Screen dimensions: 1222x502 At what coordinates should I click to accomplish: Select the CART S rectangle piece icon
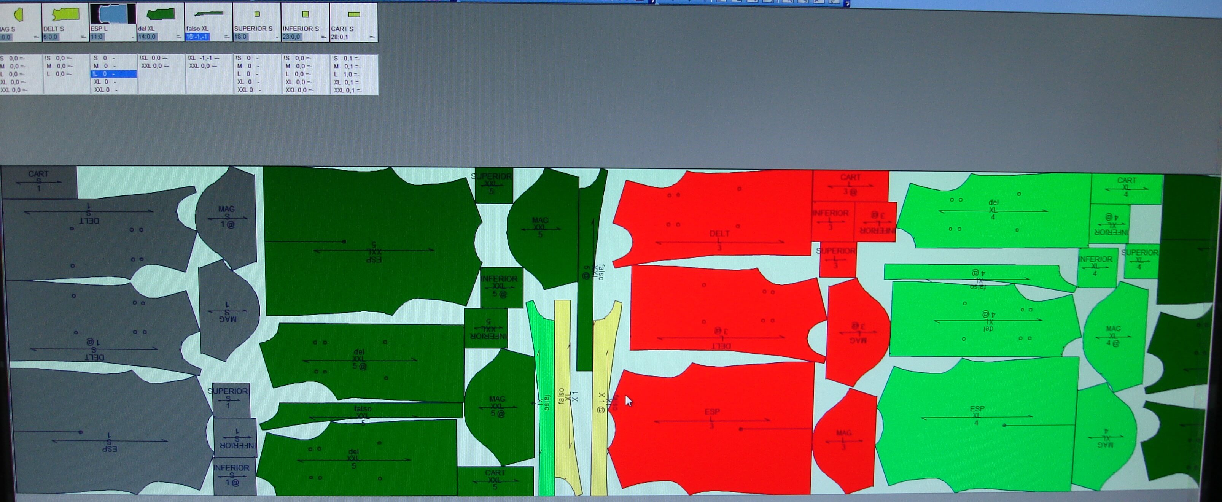pos(354,14)
